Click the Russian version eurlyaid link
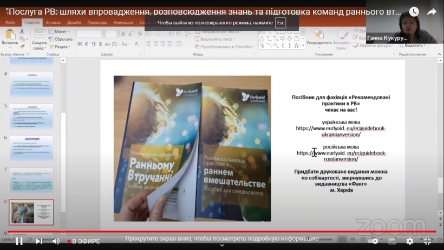This screenshot has width=444, height=250. pyautogui.click(x=341, y=156)
